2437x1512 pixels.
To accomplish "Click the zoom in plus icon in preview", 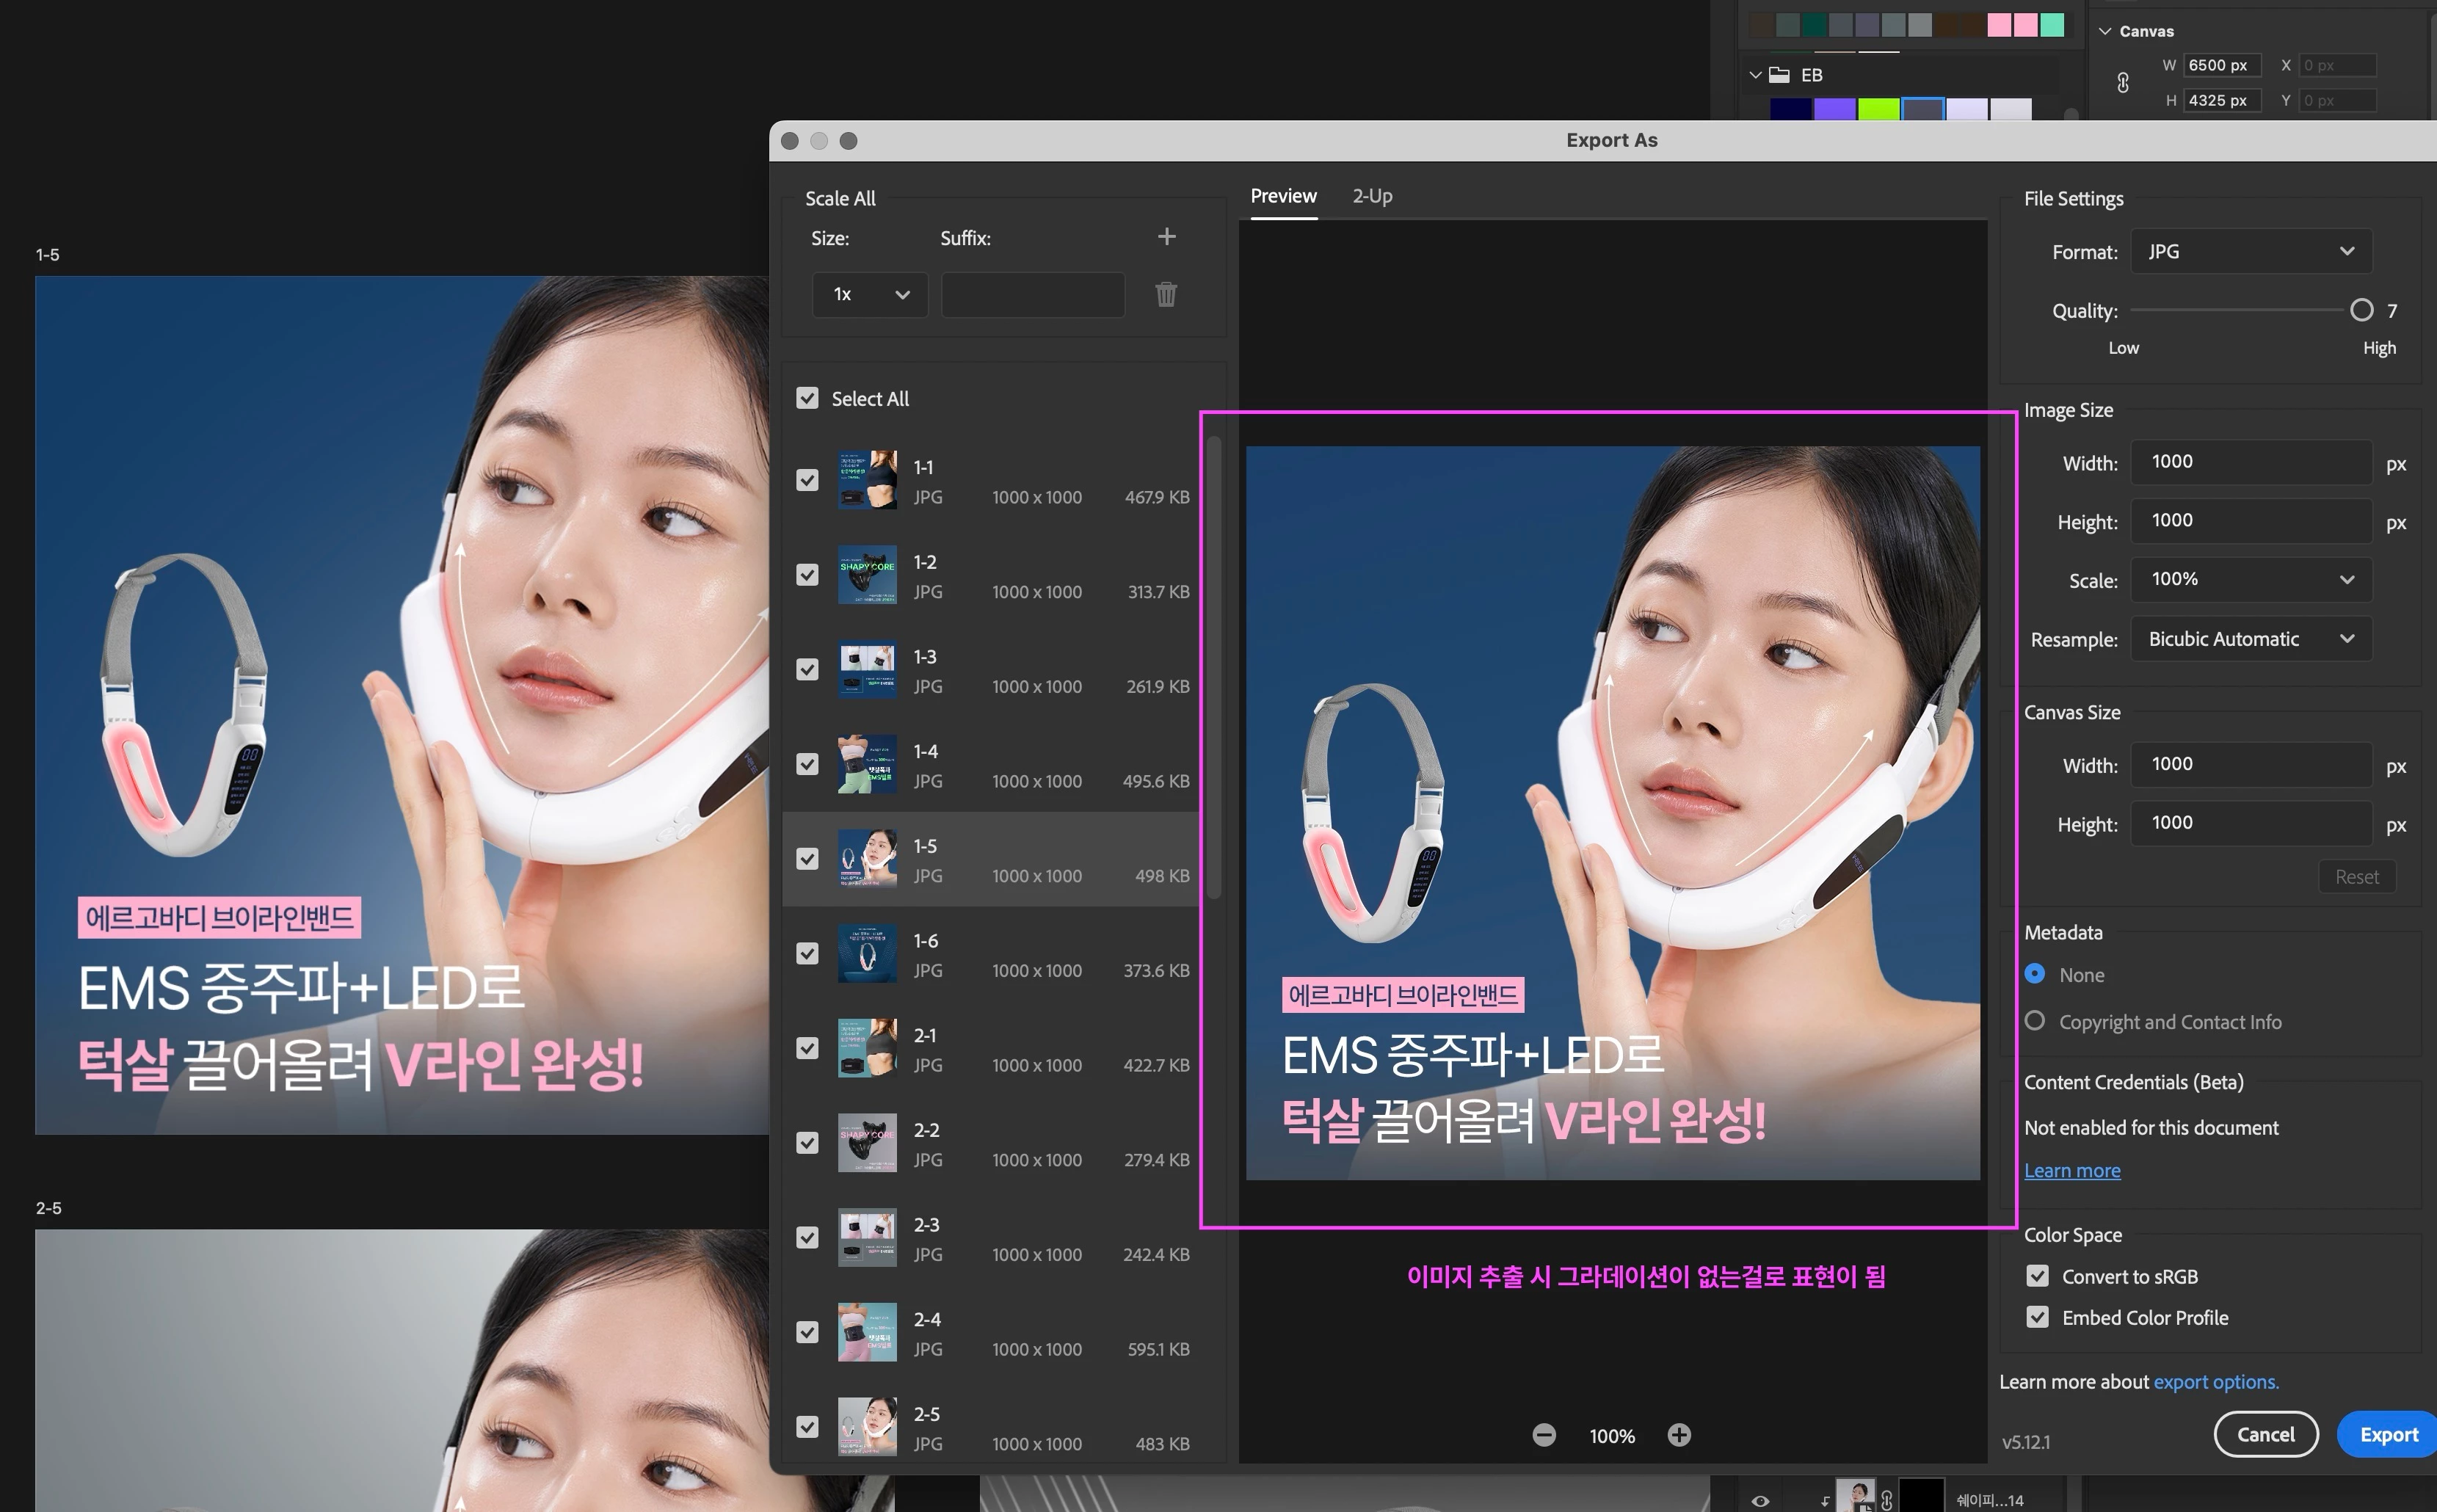I will click(x=1679, y=1435).
